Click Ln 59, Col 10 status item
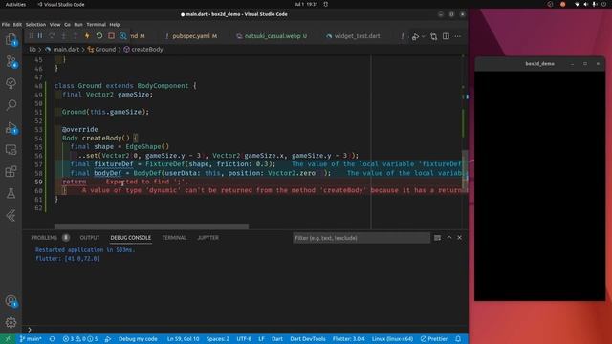Viewport: 612px width, 344px height. [x=183, y=339]
